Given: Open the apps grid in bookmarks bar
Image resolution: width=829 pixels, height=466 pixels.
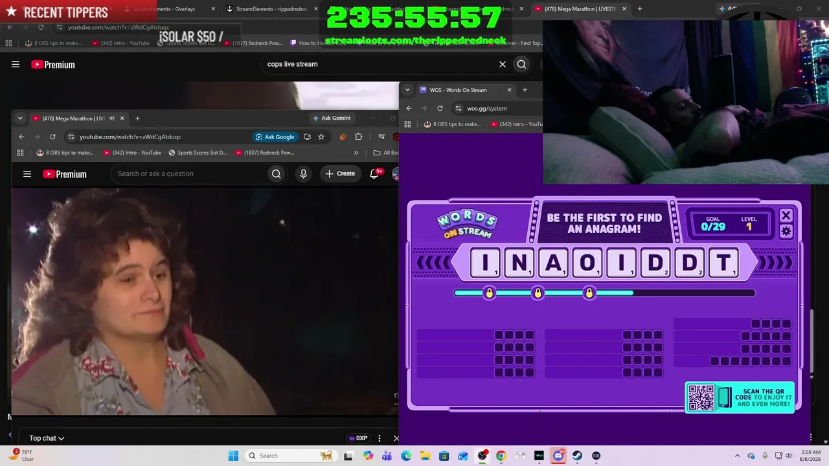Looking at the screenshot, I should [x=20, y=153].
